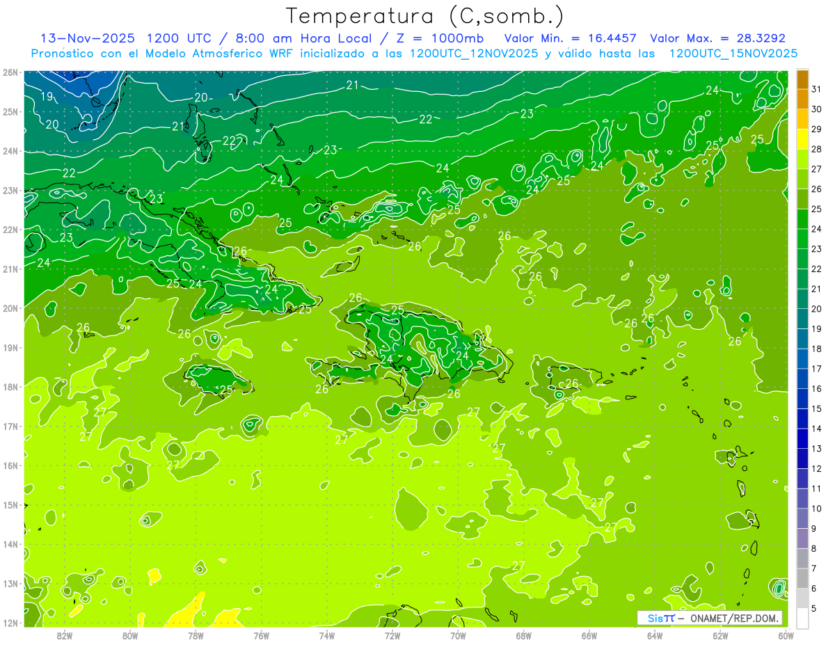Click the '16' label on the color scale

pyautogui.click(x=817, y=389)
